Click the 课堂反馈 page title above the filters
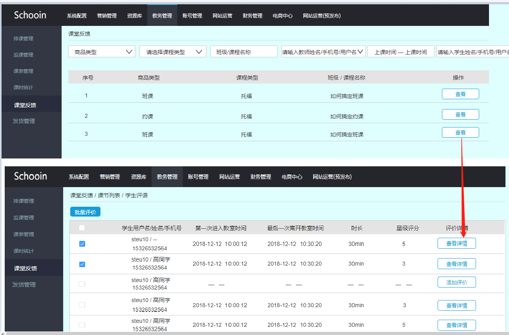The height and width of the screenshot is (335, 509). [x=79, y=34]
